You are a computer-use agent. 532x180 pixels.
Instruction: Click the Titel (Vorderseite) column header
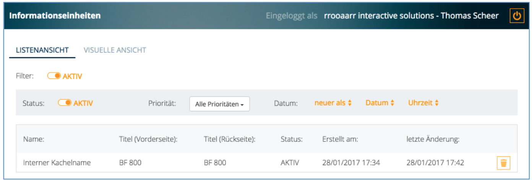[x=148, y=139]
